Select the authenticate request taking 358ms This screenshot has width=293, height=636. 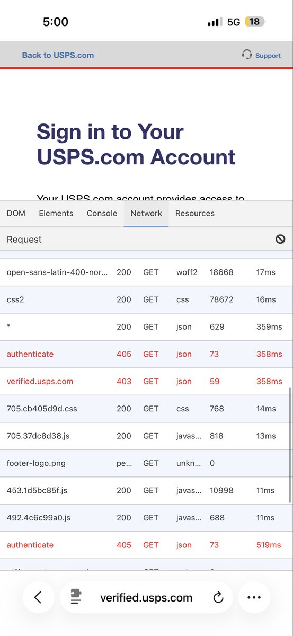[146, 354]
